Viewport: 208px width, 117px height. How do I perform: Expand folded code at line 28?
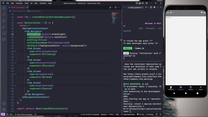(x=16, y=51)
